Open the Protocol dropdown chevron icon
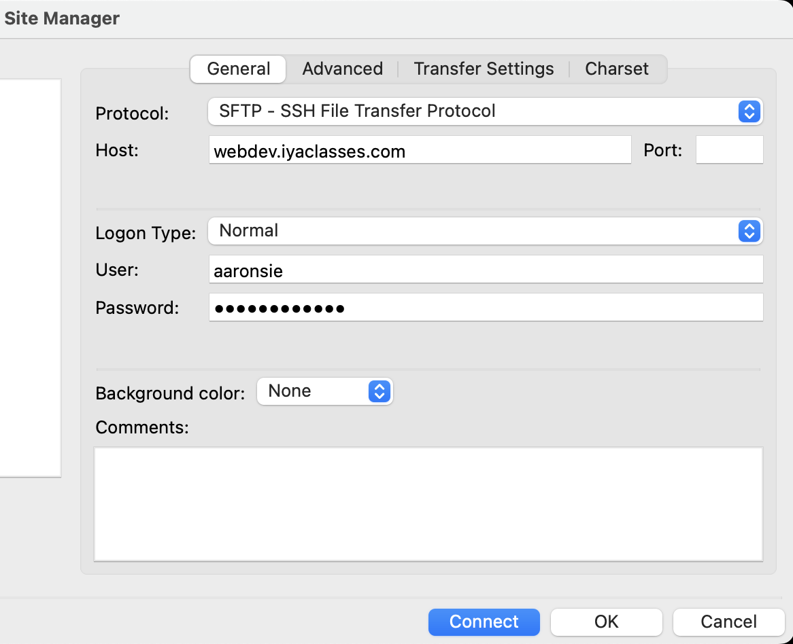The height and width of the screenshot is (644, 793). (749, 111)
